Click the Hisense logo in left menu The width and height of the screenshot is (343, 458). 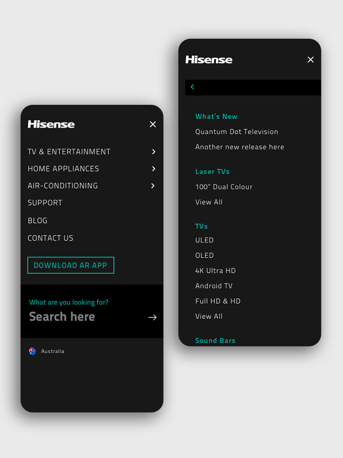click(x=51, y=124)
